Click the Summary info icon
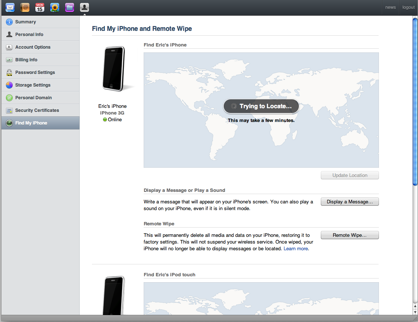418x322 pixels. 9,22
